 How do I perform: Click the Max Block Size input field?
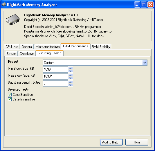point(55,76)
